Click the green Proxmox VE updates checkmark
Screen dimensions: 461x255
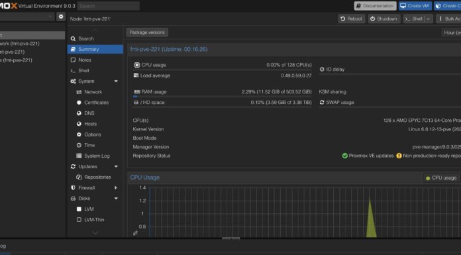[x=345, y=156]
